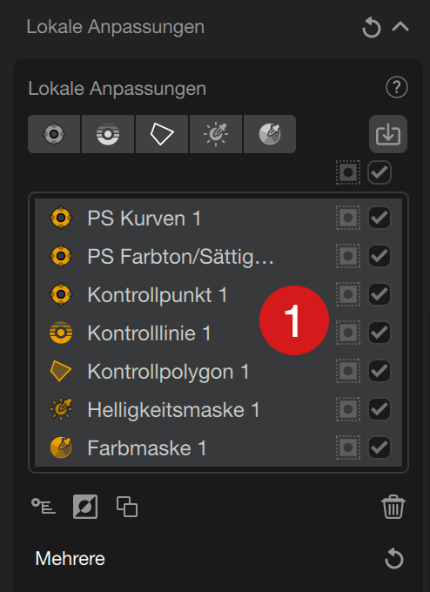
Task: Show mask for Farbmaske 1
Action: click(348, 447)
